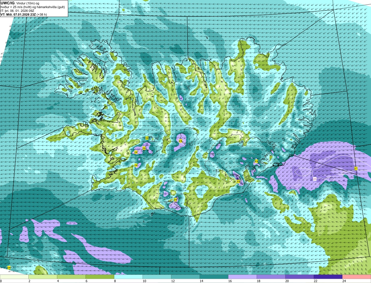The image size is (371, 283).
Task: Click the legend scale value 4
Action: 58,281
